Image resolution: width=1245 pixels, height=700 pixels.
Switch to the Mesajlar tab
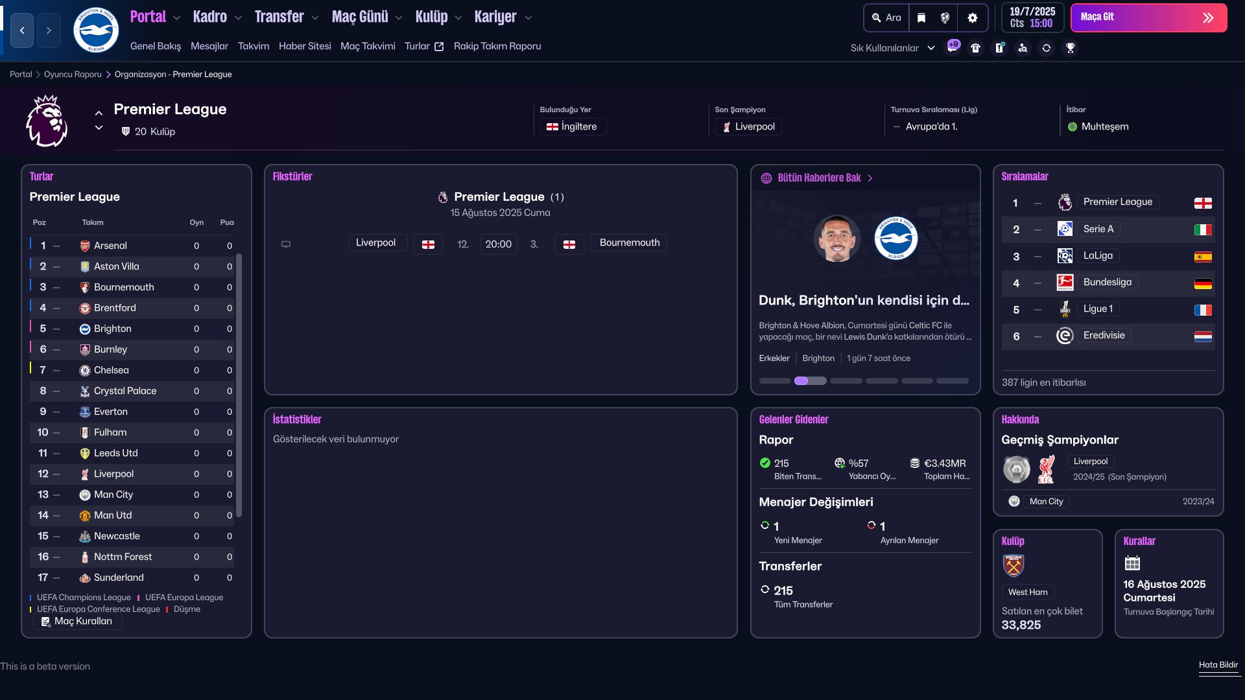[209, 46]
